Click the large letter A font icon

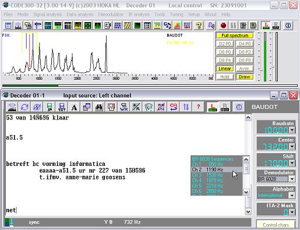point(74,107)
